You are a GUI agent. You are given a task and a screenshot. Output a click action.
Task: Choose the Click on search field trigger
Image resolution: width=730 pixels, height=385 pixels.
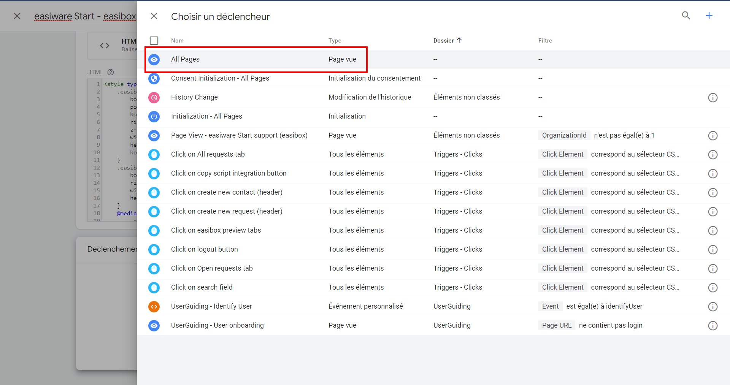[x=202, y=287]
